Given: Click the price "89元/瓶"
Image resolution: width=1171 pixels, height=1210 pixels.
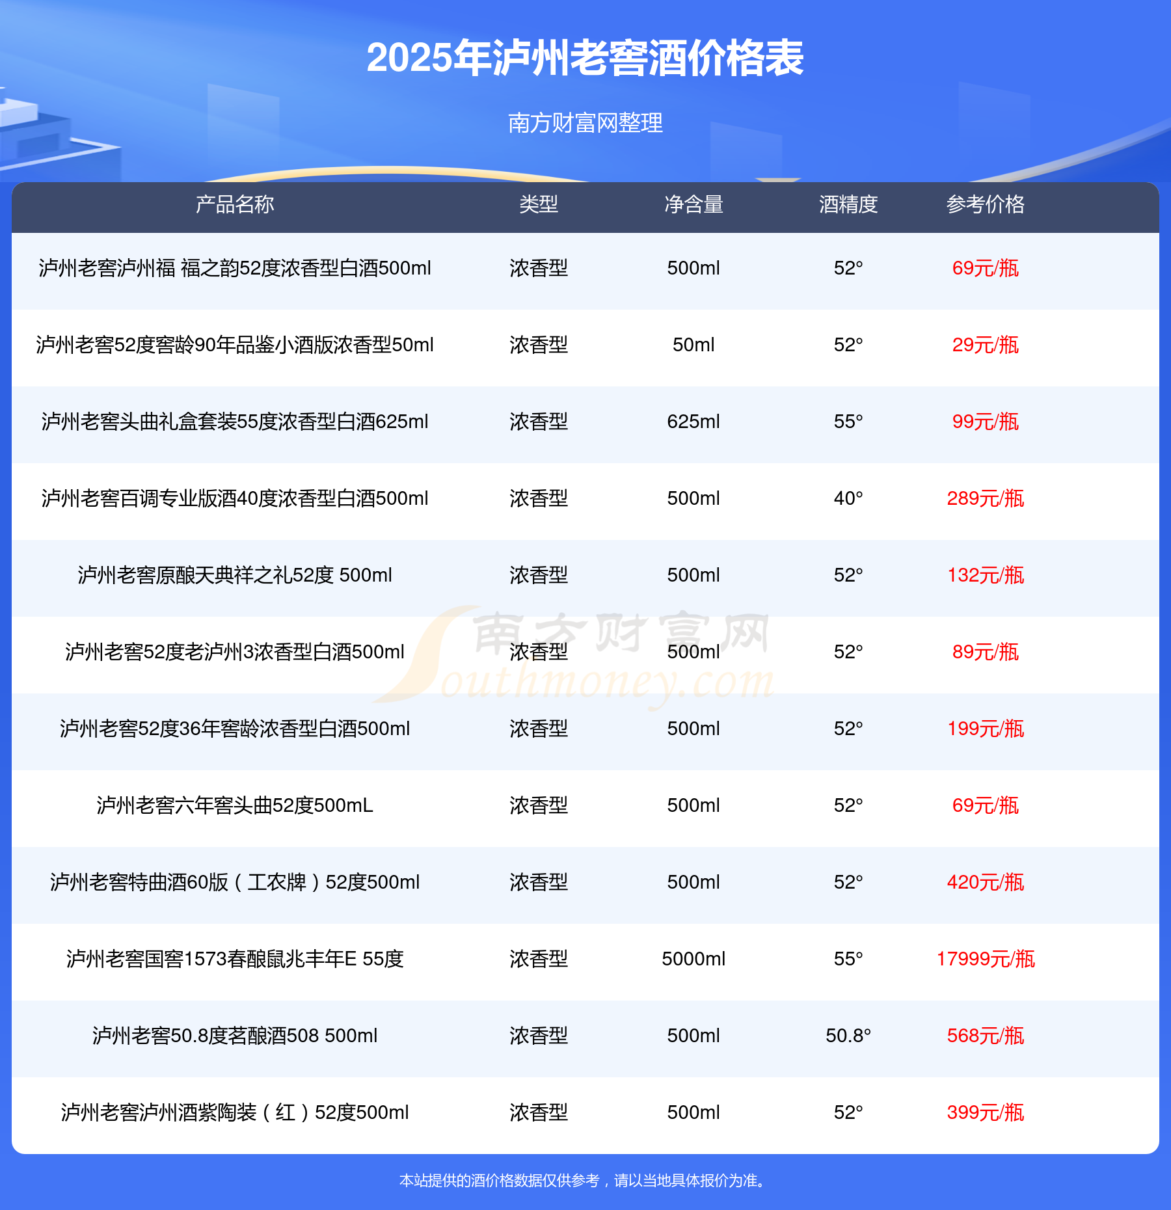Looking at the screenshot, I should coord(986,652).
